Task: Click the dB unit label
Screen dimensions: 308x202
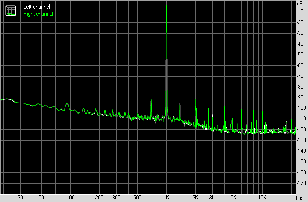Action: pos(300,4)
